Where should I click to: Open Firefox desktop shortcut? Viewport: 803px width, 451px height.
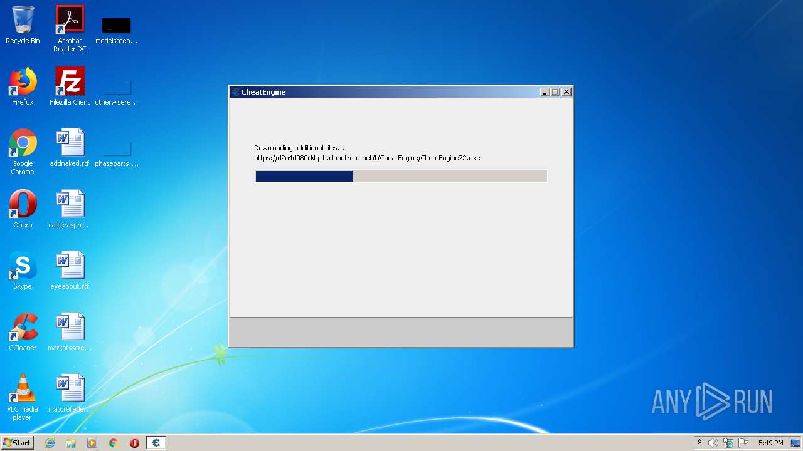23,87
